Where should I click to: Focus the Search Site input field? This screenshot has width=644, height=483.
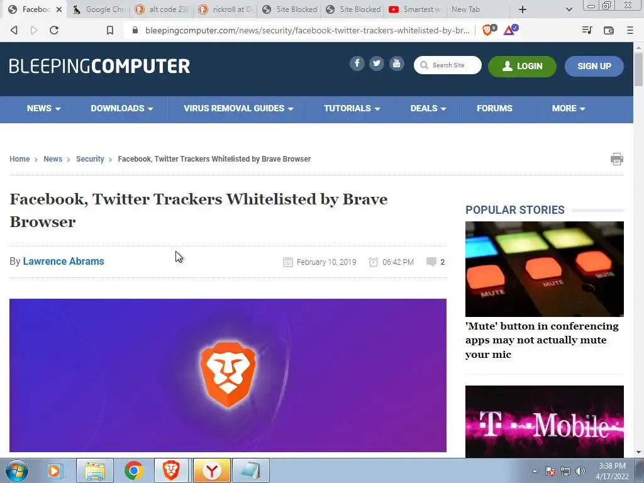click(448, 65)
